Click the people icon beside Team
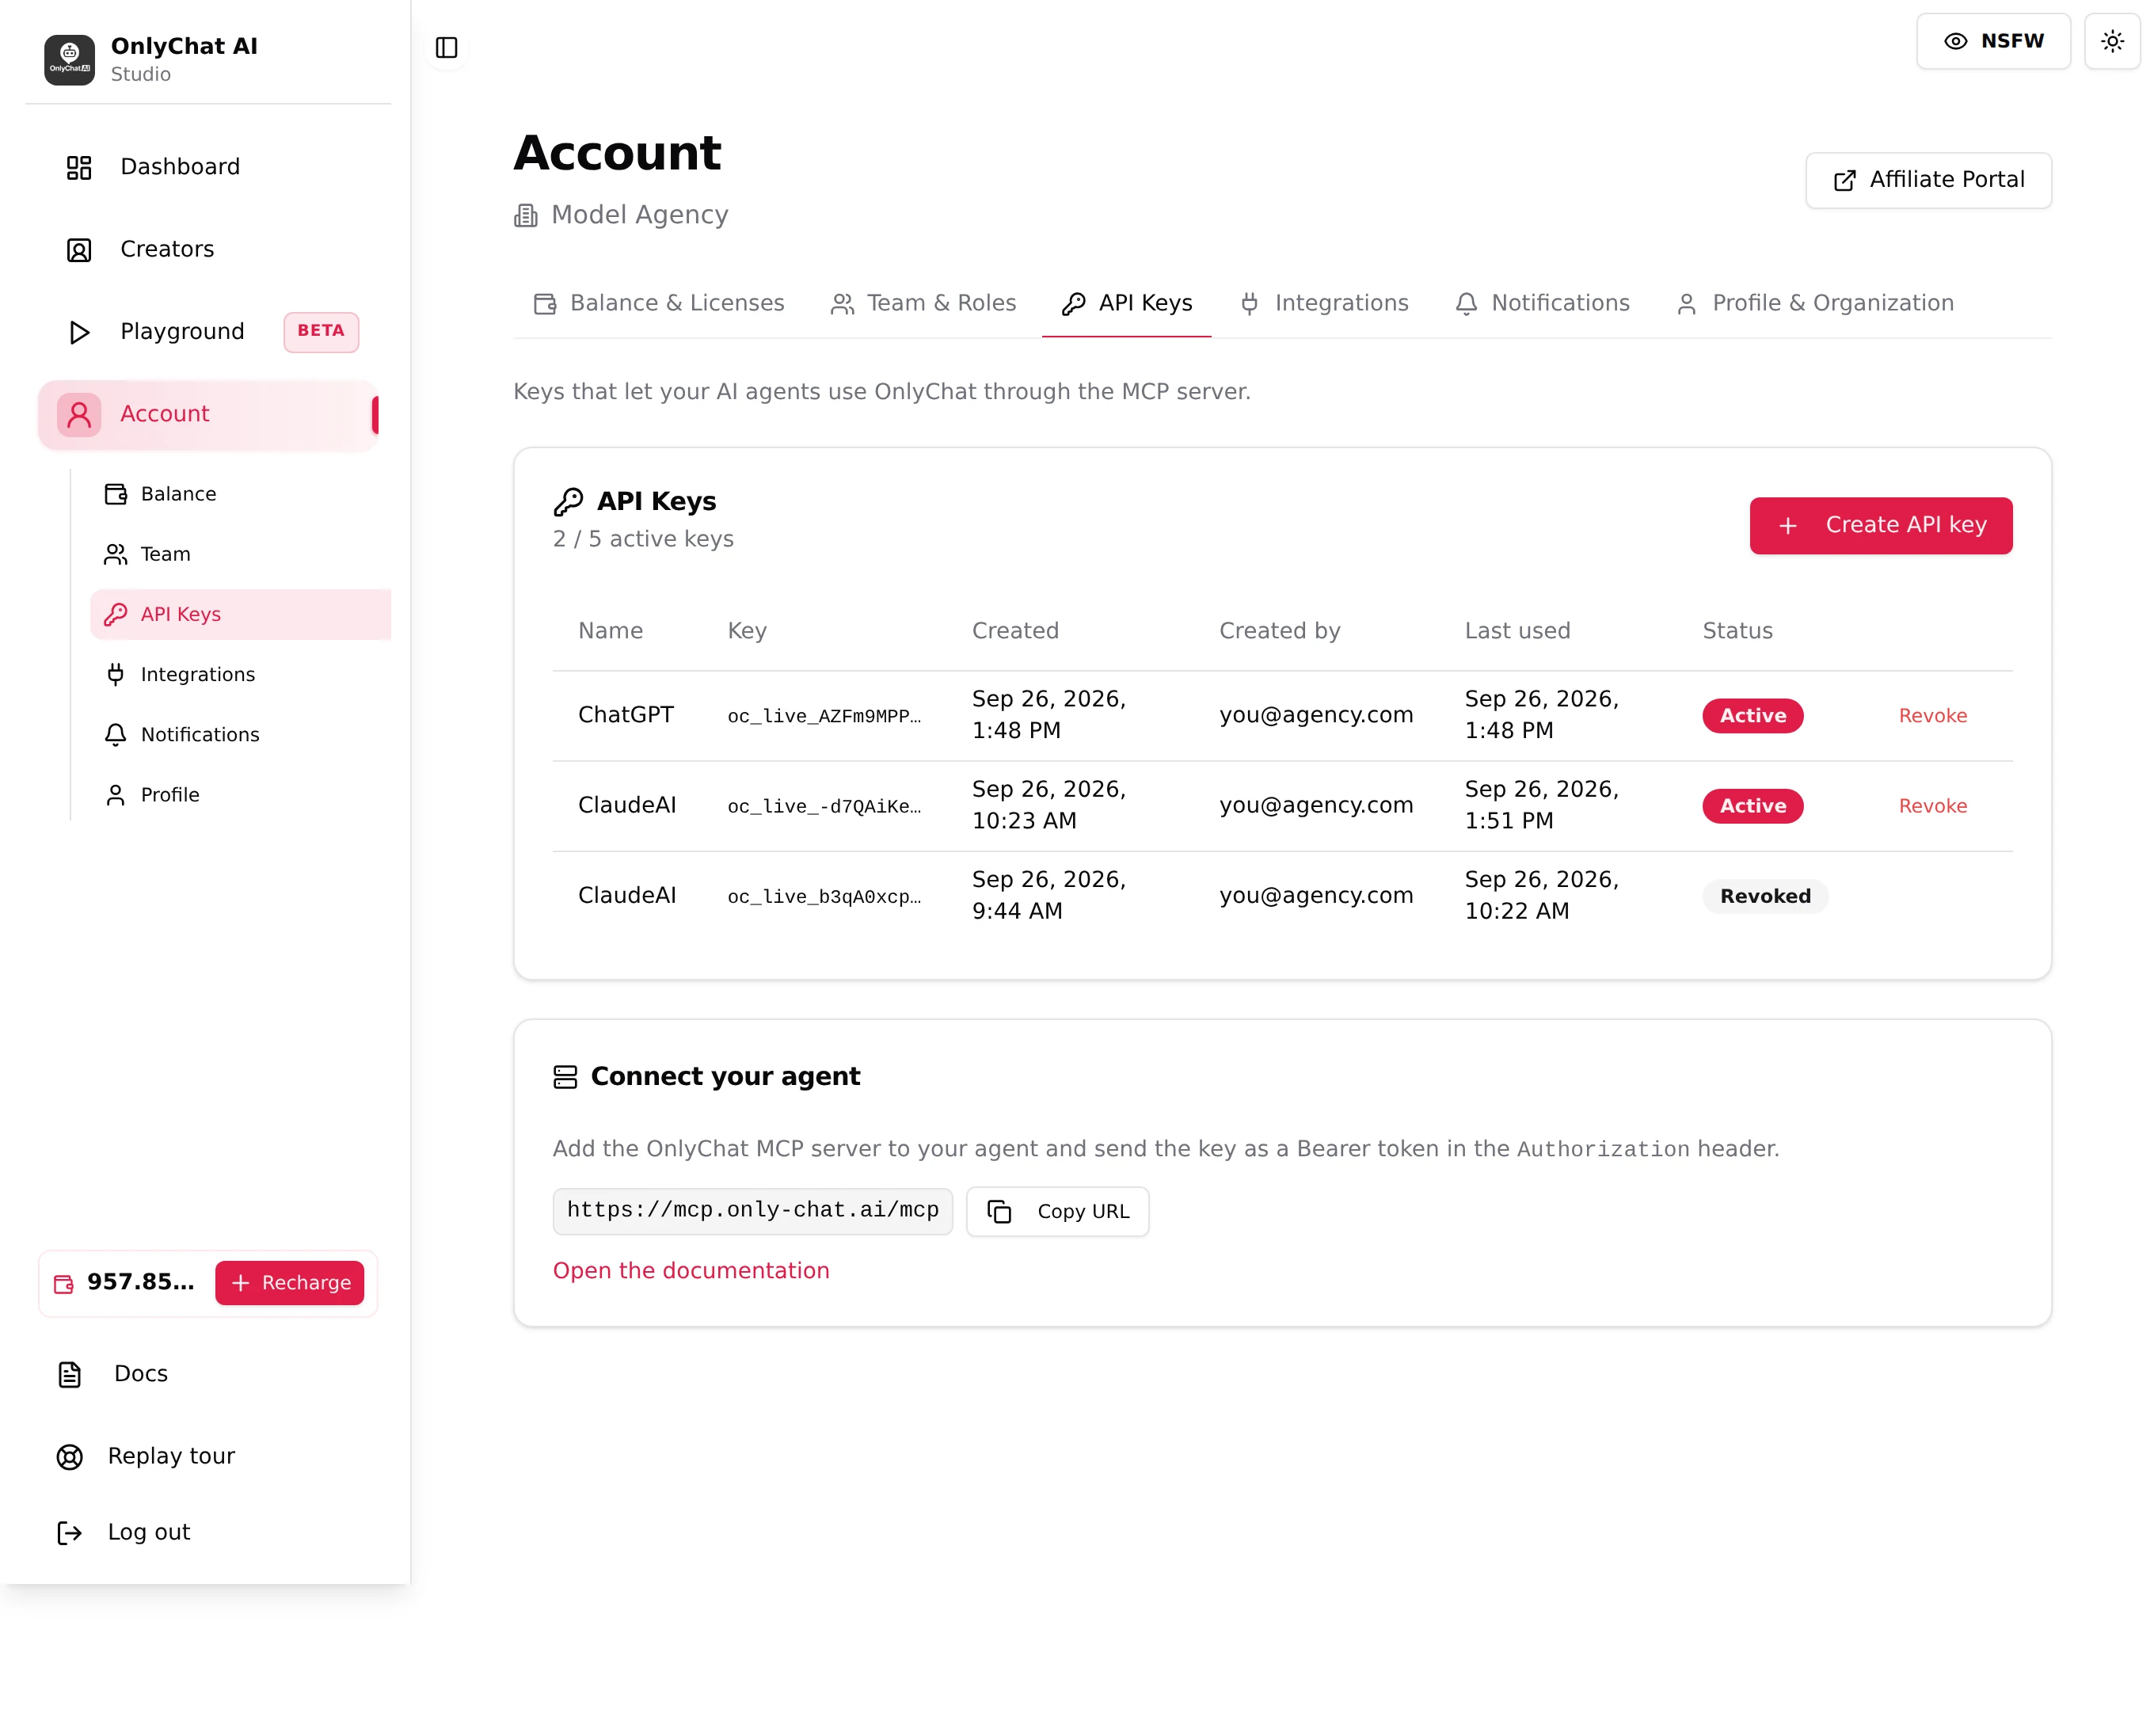The height and width of the screenshot is (1736, 2154). pos(116,554)
